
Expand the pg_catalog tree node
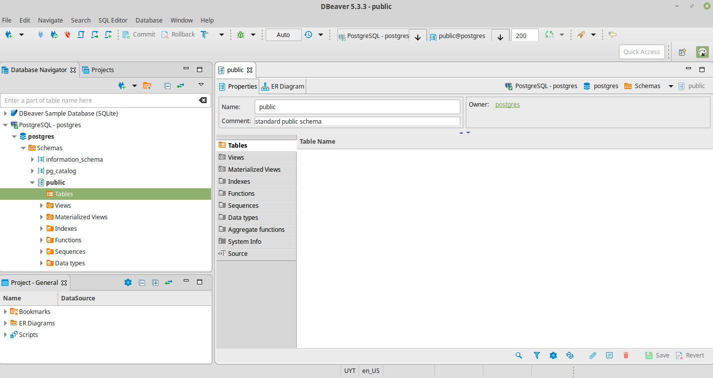[x=33, y=171]
